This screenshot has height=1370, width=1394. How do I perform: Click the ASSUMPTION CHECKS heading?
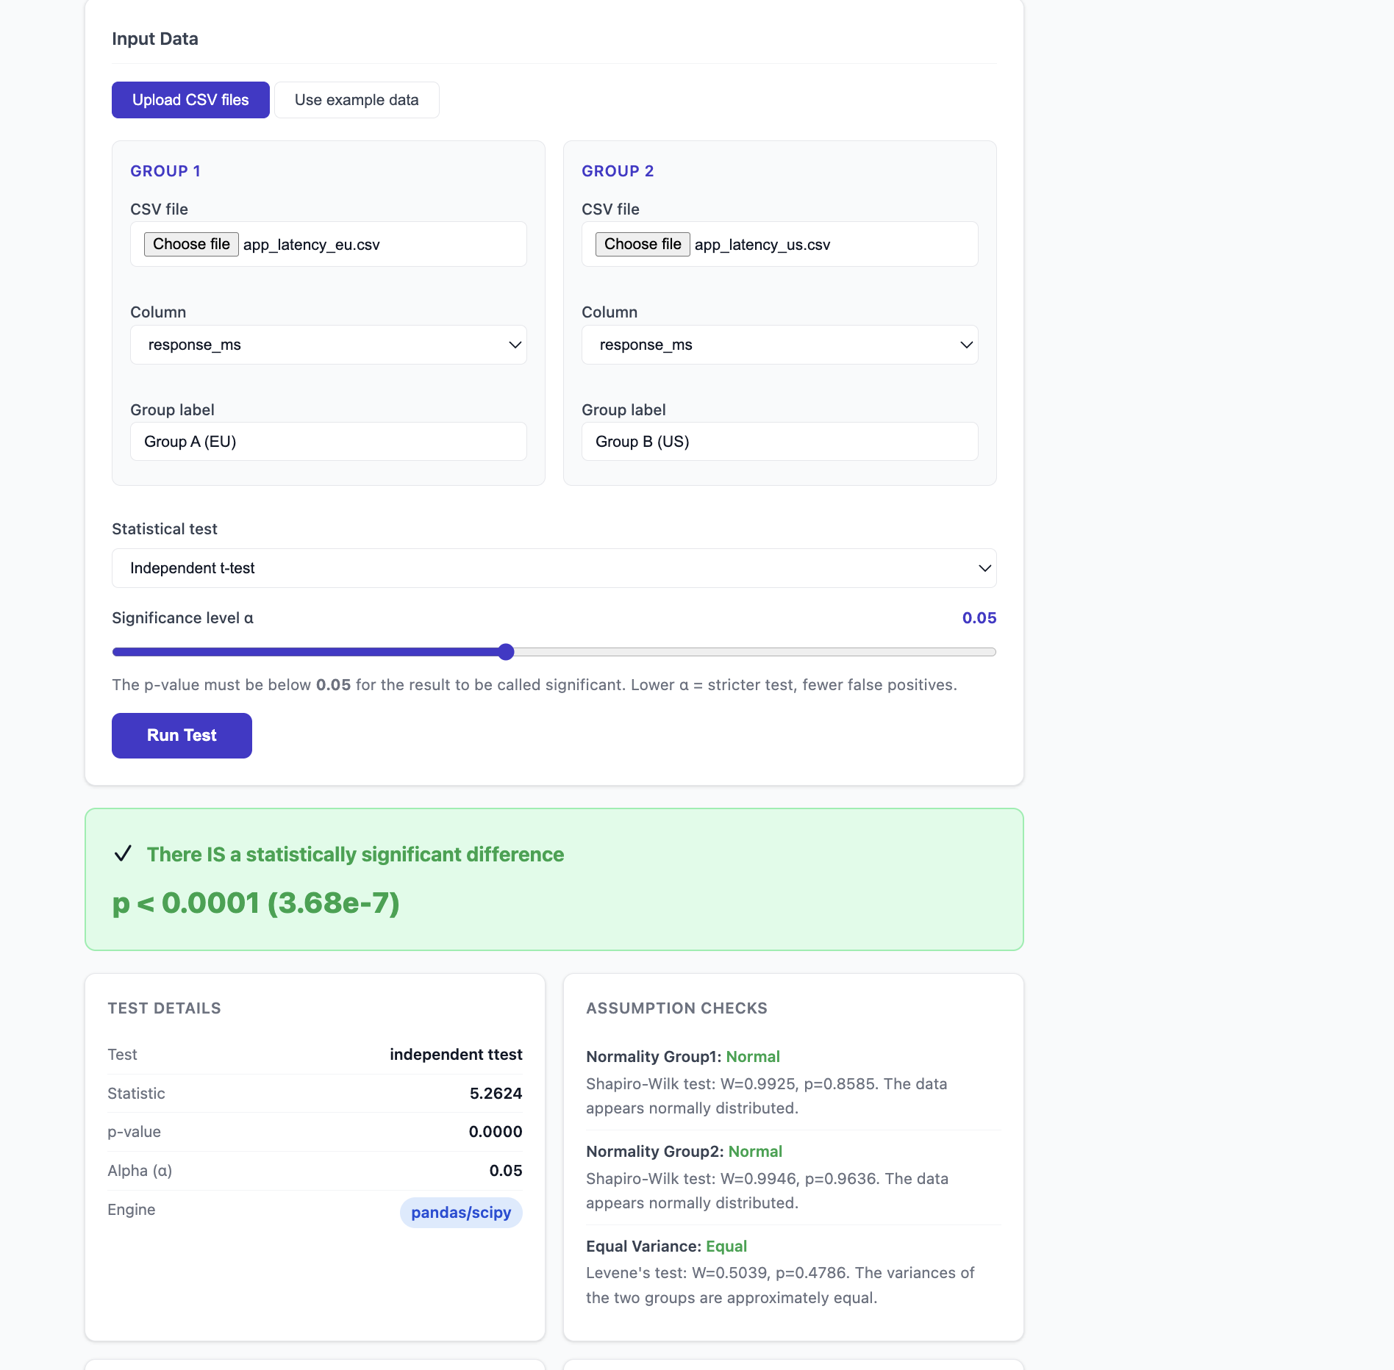676,1008
